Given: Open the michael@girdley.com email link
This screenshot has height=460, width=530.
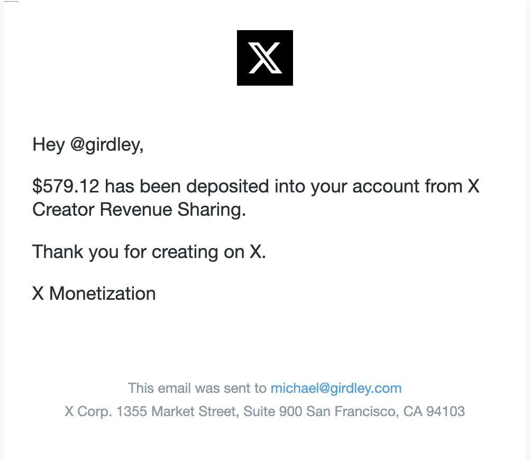Looking at the screenshot, I should [336, 389].
